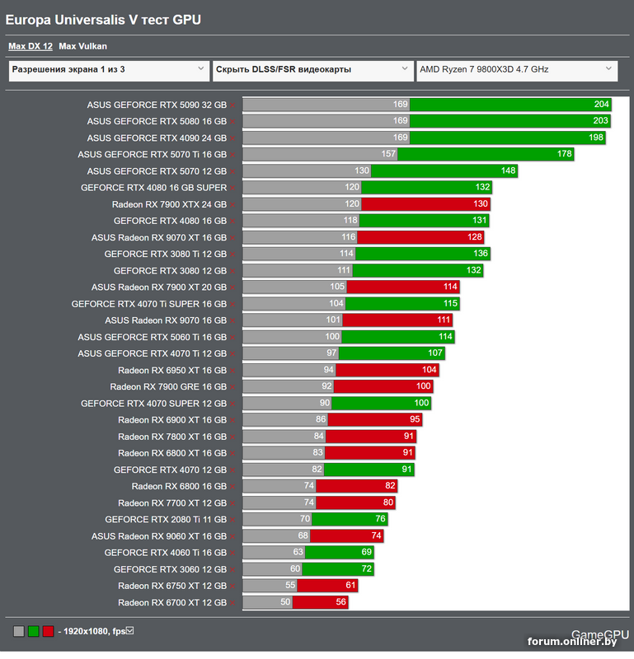Click X beside RTX 4070 Ti SUPER 16 GB
The height and width of the screenshot is (659, 634).
(232, 304)
